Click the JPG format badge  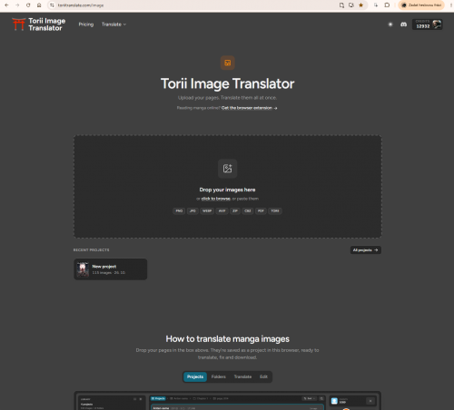192,211
